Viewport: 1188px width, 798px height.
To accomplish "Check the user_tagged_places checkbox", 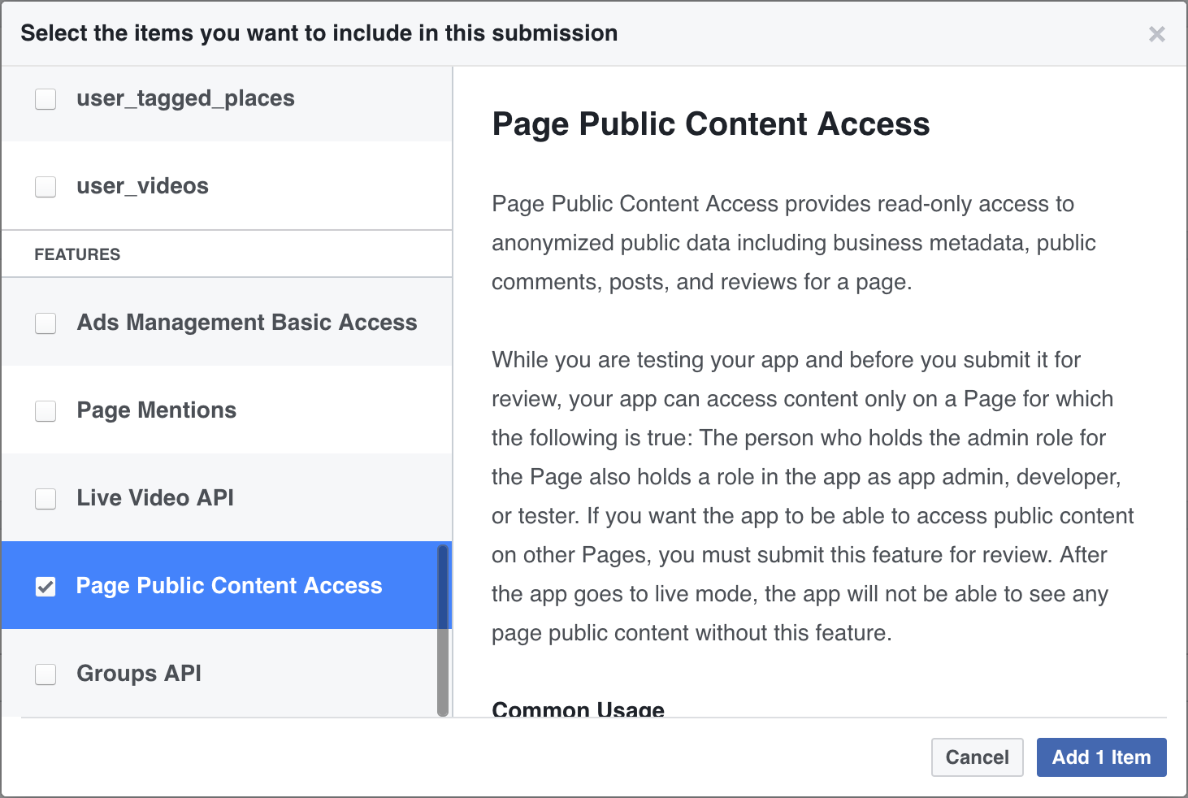I will 46,99.
